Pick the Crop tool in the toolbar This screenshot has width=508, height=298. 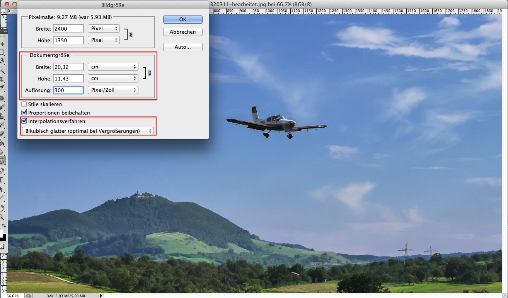click(x=2, y=79)
